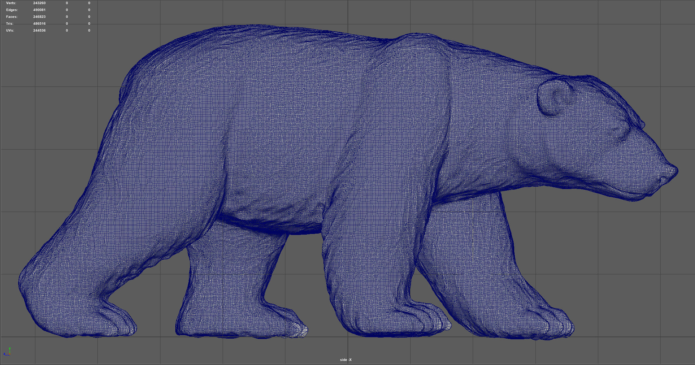Screen dimensions: 695x365
Task: Click the view axis orientation indicator
Action: point(7,351)
